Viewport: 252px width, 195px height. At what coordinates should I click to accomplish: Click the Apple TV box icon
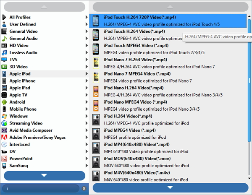[4, 95]
